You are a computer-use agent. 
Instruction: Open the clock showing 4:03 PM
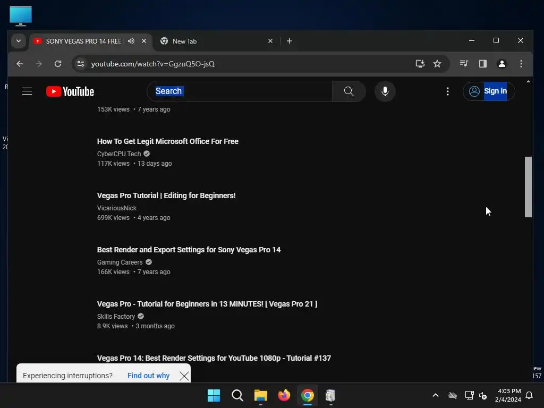click(508, 395)
